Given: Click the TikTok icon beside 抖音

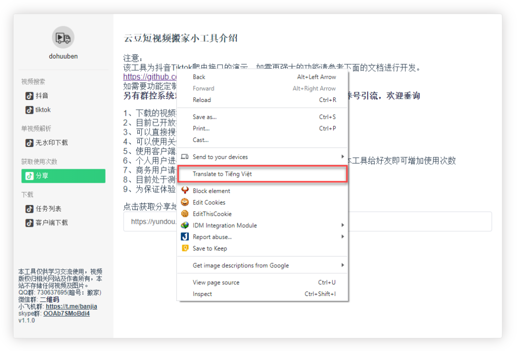Looking at the screenshot, I should 29,95.
